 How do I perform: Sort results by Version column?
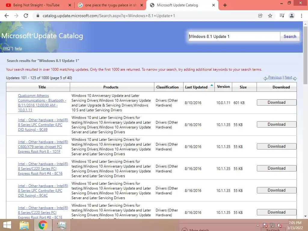223,87
